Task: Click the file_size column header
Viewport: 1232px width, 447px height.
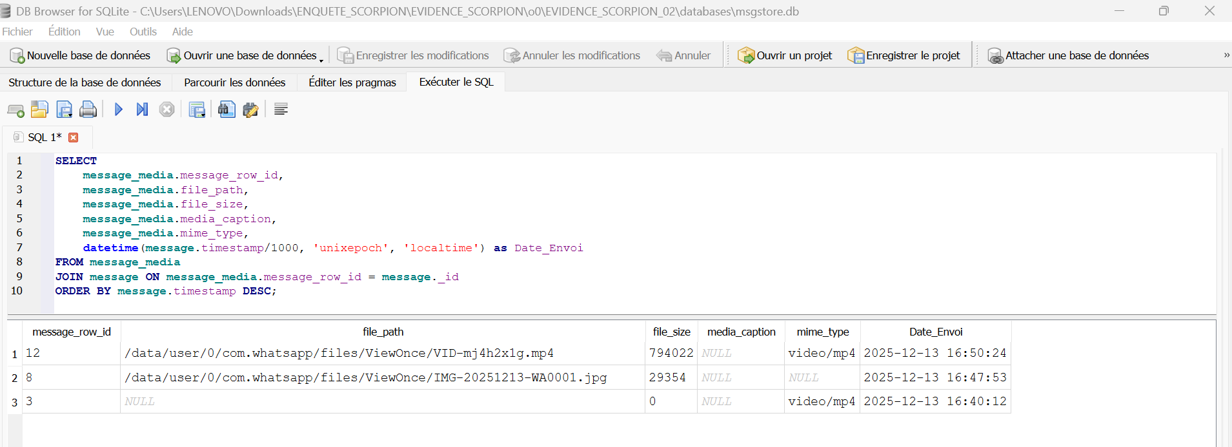Action: point(671,332)
